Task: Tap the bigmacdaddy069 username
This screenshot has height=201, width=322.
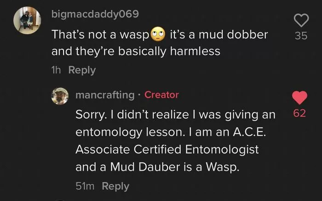Action: pos(95,14)
